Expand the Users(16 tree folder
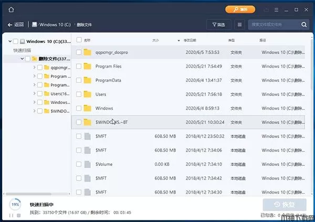 coord(34,93)
